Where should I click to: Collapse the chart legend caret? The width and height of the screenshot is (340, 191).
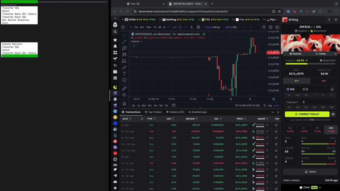click(134, 46)
